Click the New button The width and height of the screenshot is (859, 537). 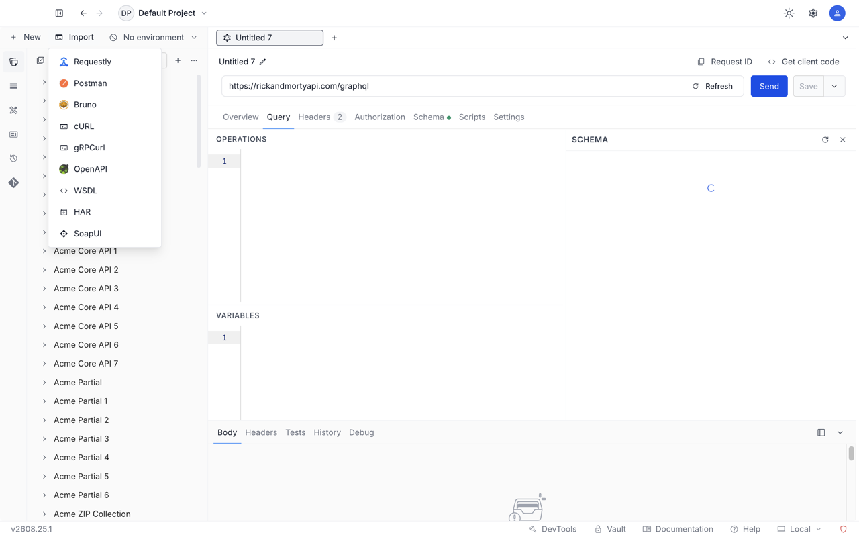[x=26, y=38]
